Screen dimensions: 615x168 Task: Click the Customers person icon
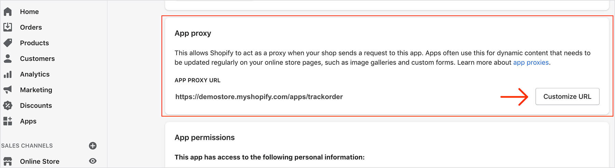pos(8,59)
